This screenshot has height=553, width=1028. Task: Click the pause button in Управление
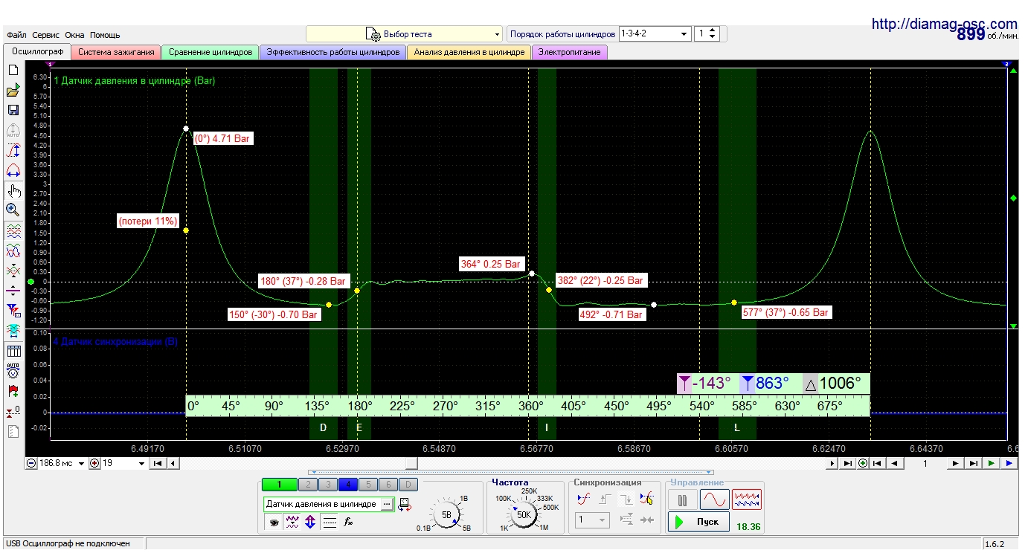click(682, 499)
